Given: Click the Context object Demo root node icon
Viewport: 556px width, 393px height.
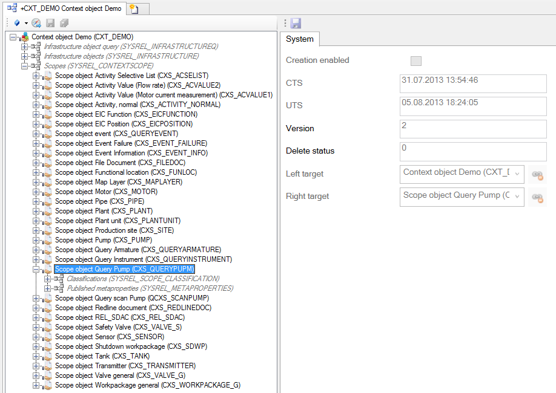Looking at the screenshot, I should pos(25,37).
